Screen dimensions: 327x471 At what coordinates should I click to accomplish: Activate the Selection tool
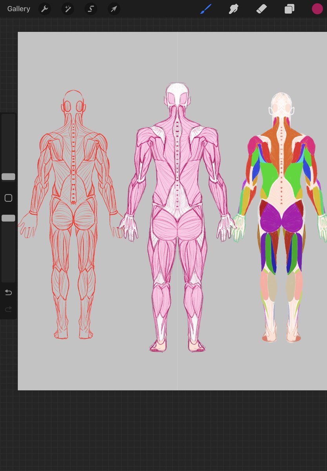coord(91,9)
